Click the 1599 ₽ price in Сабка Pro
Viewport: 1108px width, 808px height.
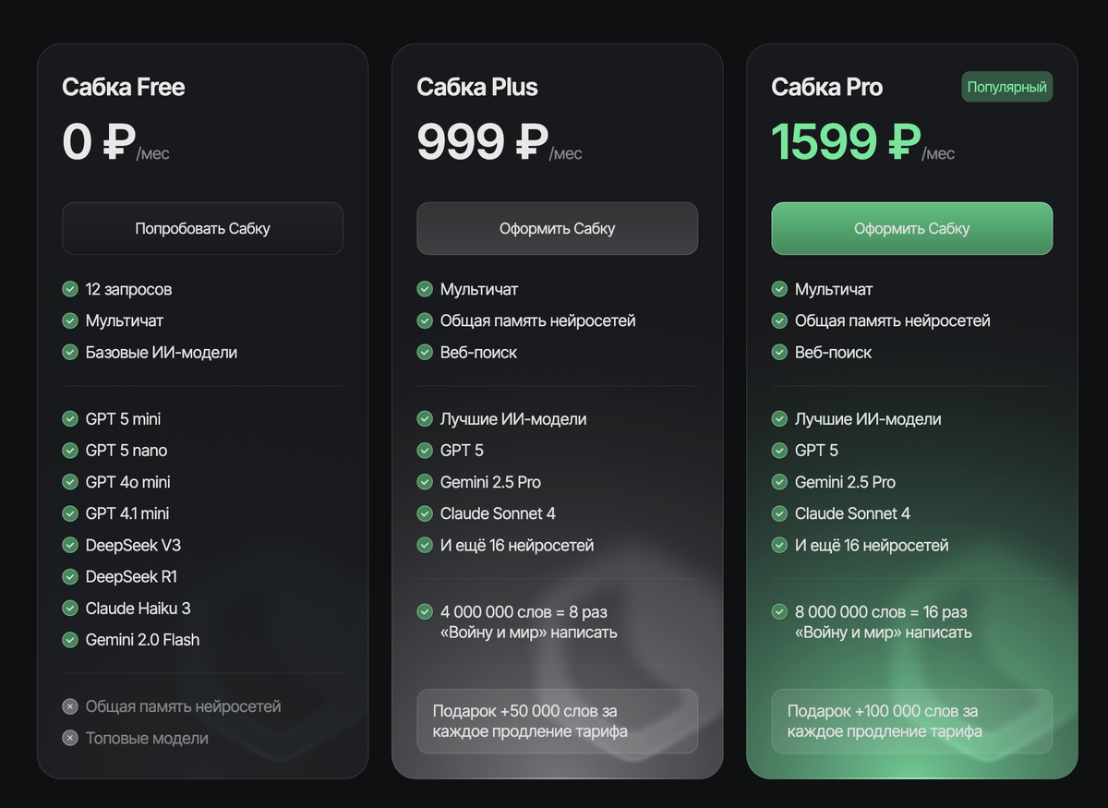coord(846,141)
